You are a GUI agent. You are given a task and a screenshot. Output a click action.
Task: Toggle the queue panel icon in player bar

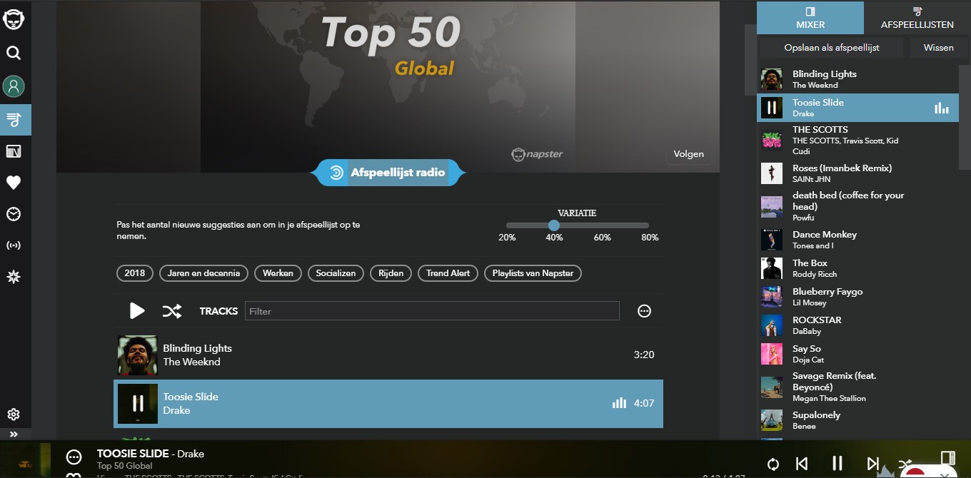tap(947, 457)
